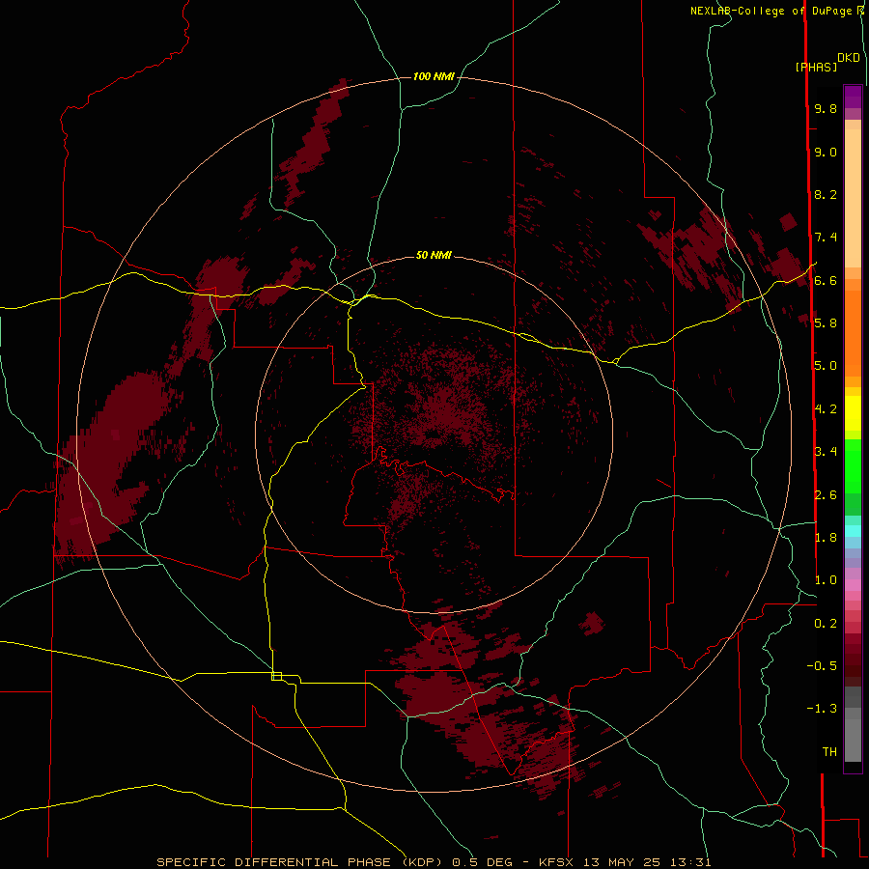Pick the orange color bar segment
869x869 pixels.
tap(853, 334)
